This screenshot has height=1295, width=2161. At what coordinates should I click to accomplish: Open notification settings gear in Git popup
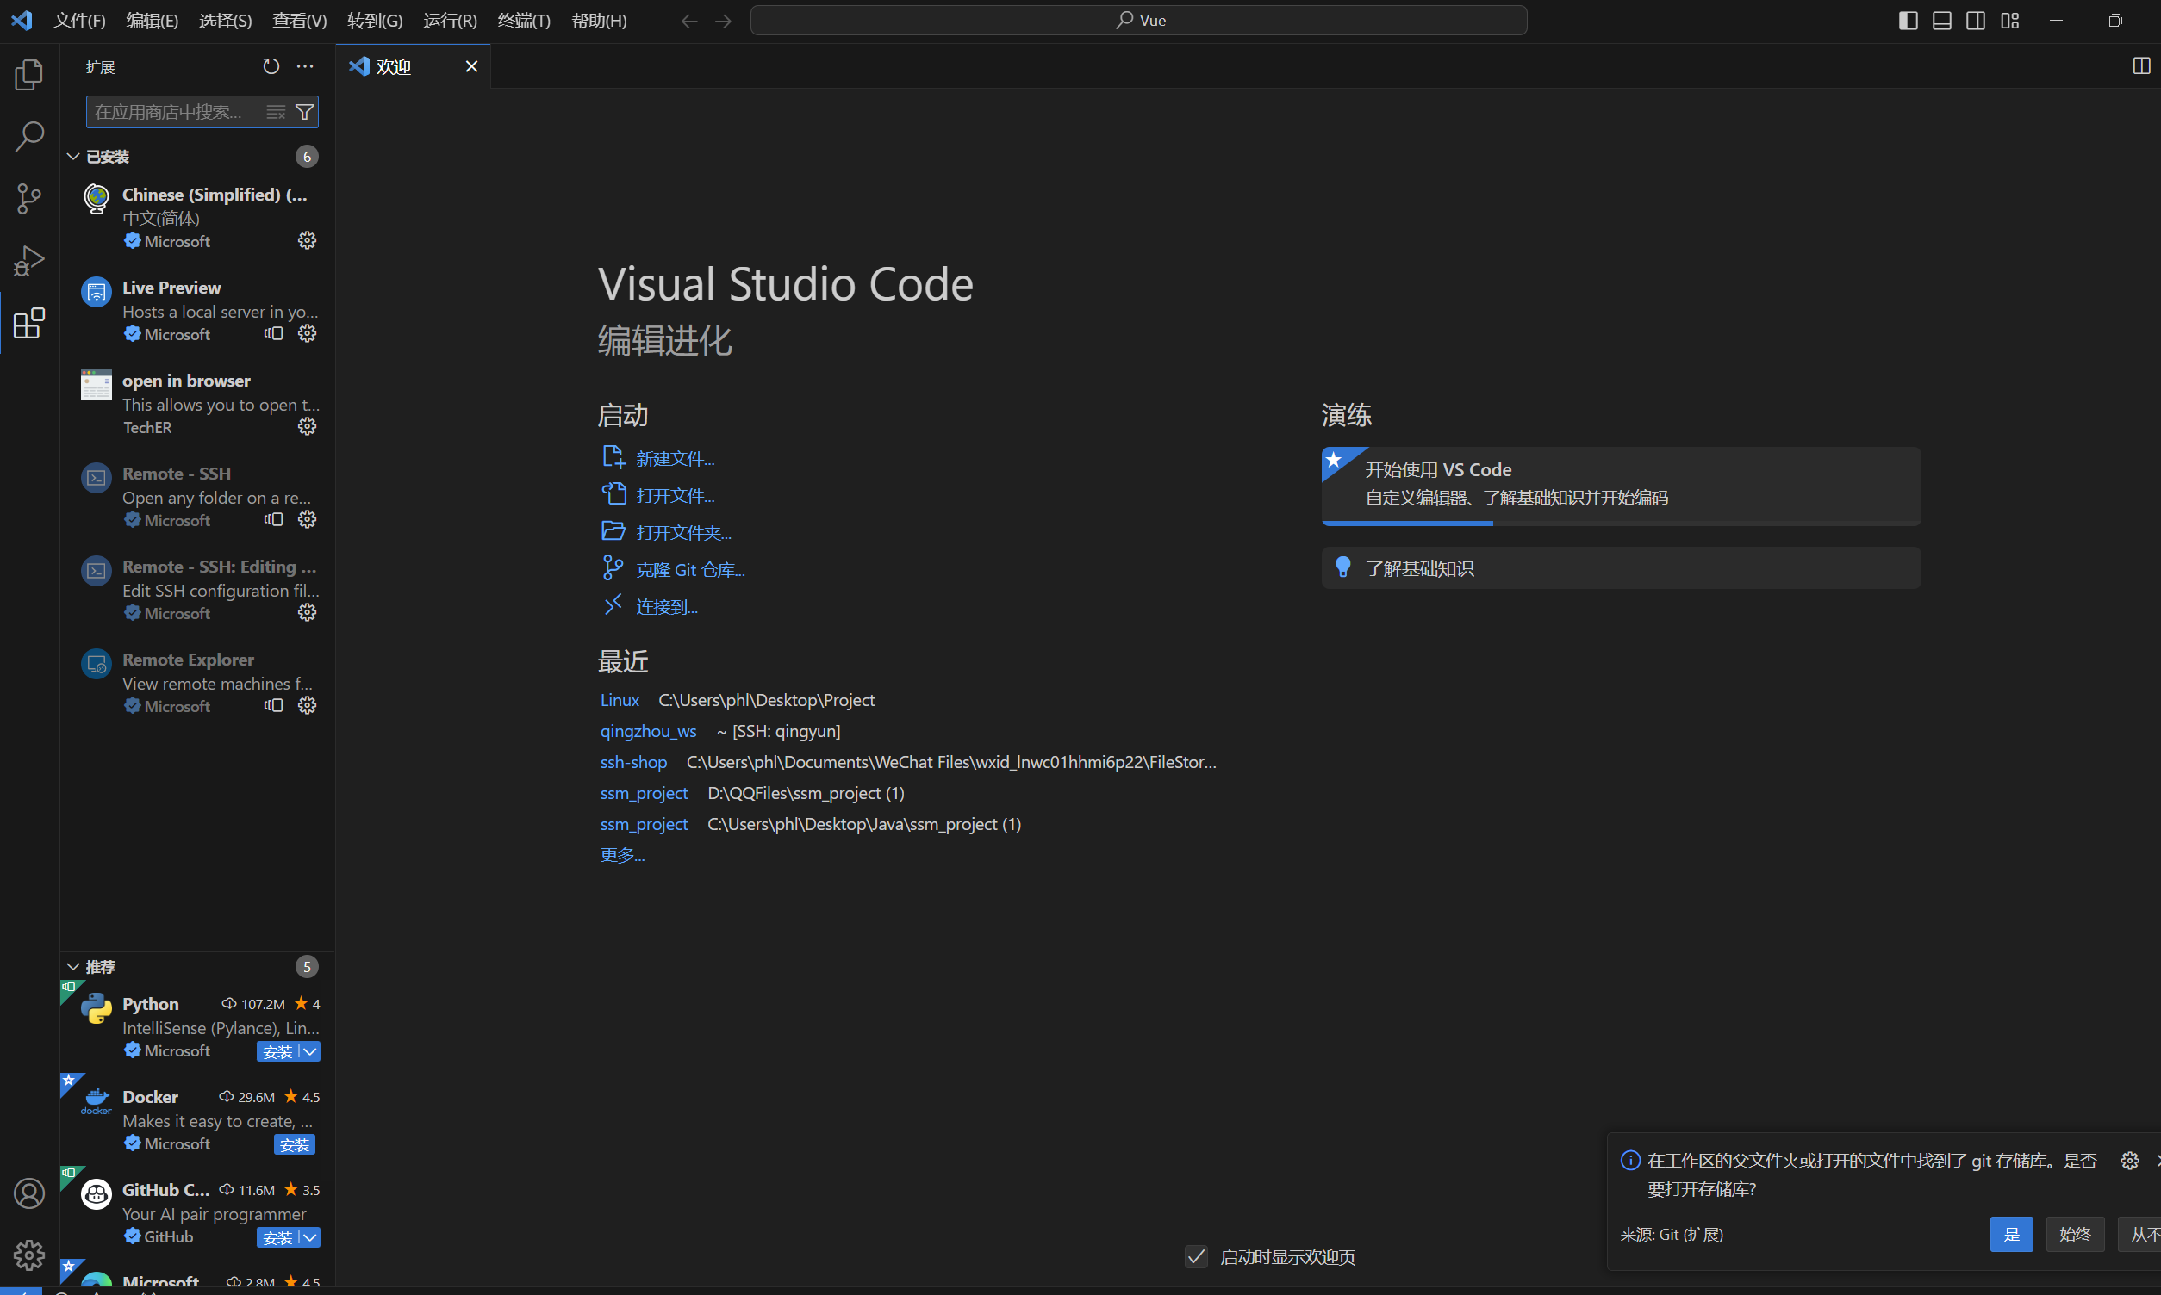pyautogui.click(x=2130, y=1161)
